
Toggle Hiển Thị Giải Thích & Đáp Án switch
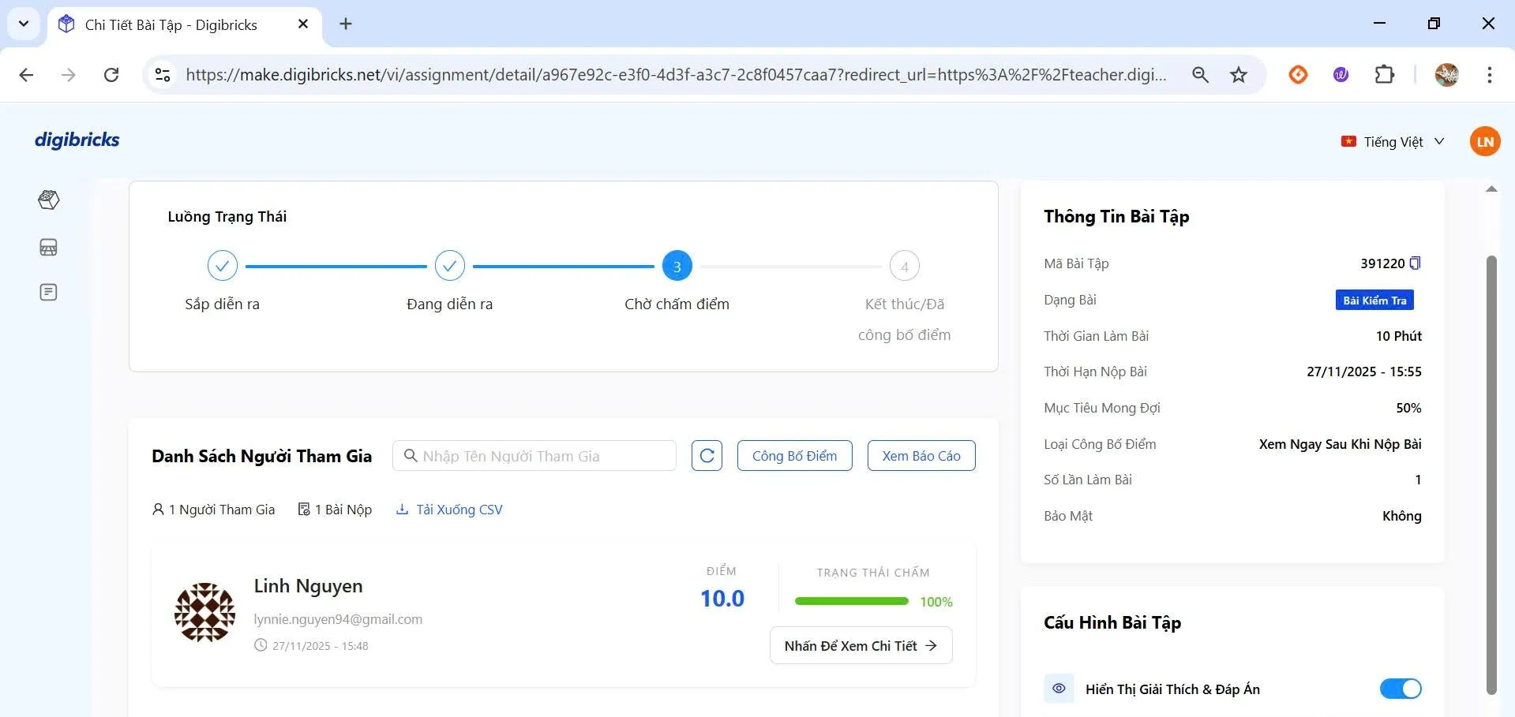[1400, 689]
